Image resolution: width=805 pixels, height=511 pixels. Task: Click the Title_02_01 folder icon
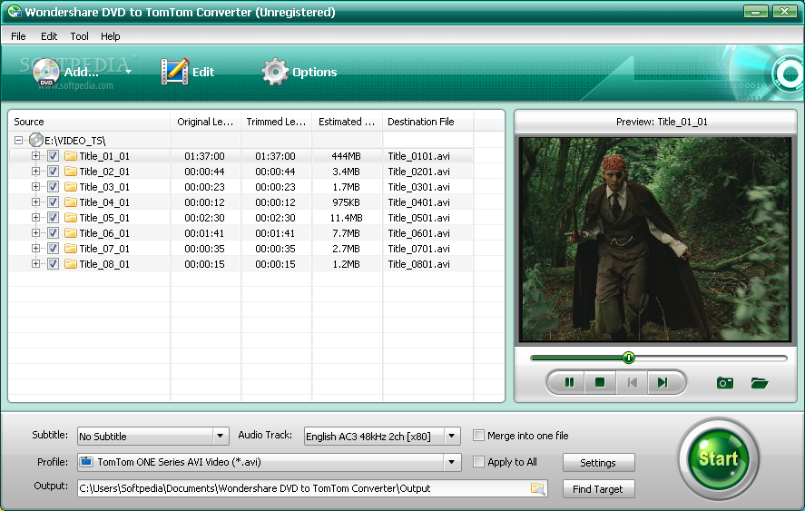pyautogui.click(x=70, y=171)
